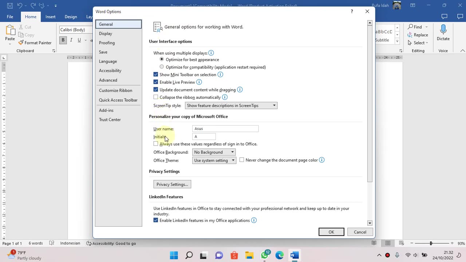466x262 pixels.
Task: Click the Privacy Settings button
Action: tap(172, 184)
